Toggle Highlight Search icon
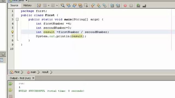 click(80, 5)
